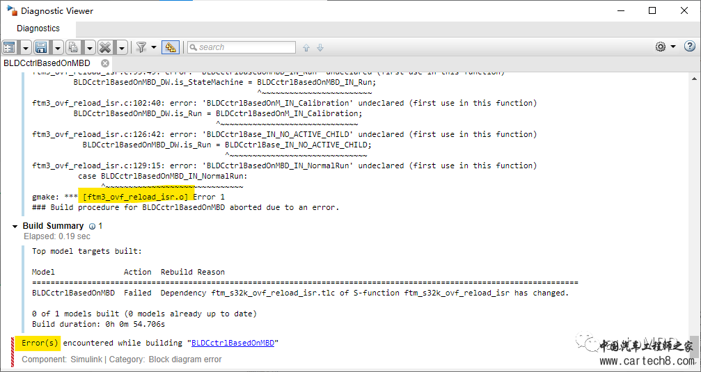Click 'Component: Simulink | Category' line

[122, 359]
